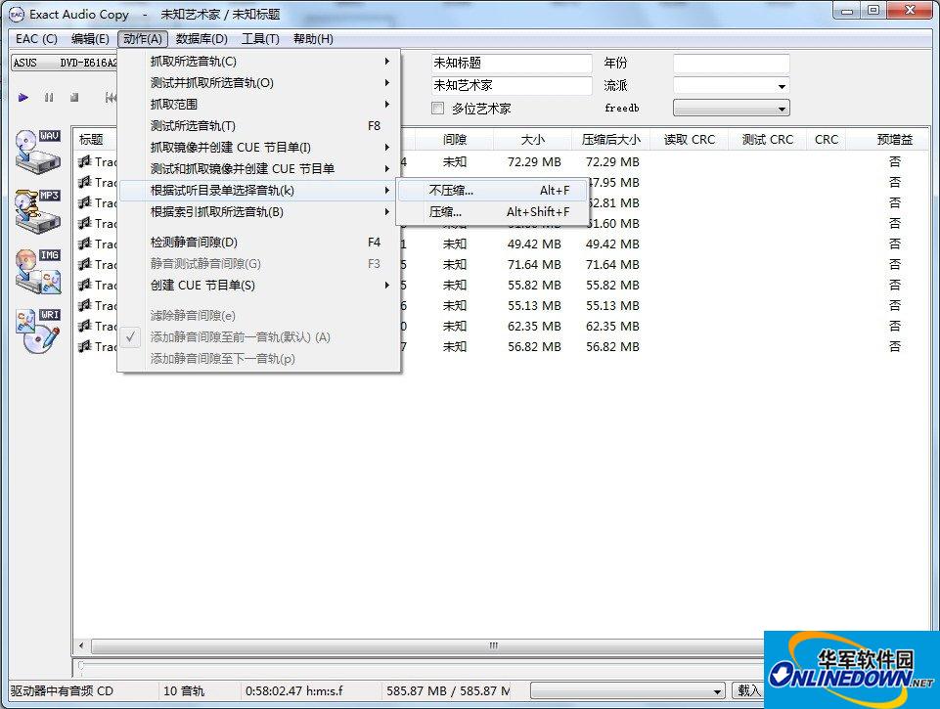Click the CRC column header
This screenshot has width=940, height=709.
click(x=826, y=140)
